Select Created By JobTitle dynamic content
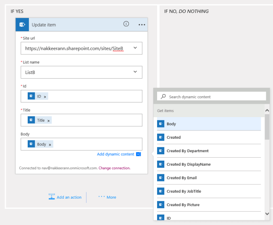Screen dimensions: 273x225 pyautogui.click(x=184, y=191)
